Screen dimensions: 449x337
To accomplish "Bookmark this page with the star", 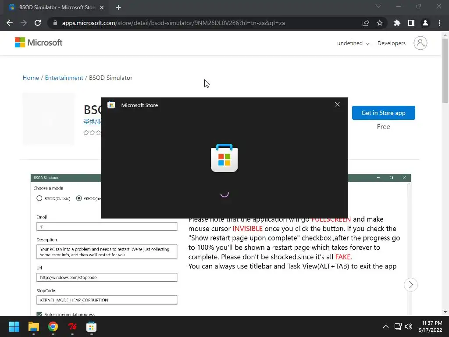I will [x=380, y=23].
